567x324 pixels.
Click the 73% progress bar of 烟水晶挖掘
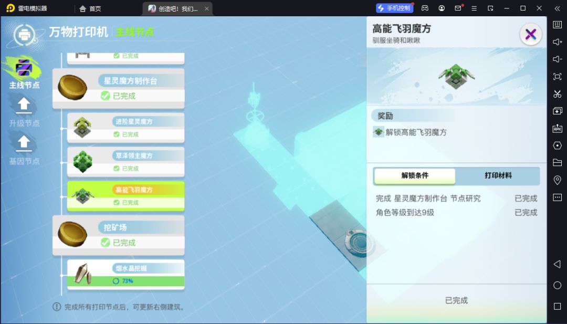tap(126, 281)
